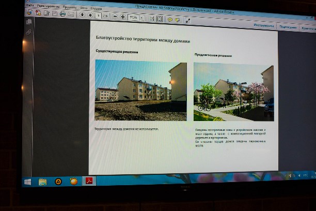
Task: Click the volume speaker tray icon
Action: [299, 175]
